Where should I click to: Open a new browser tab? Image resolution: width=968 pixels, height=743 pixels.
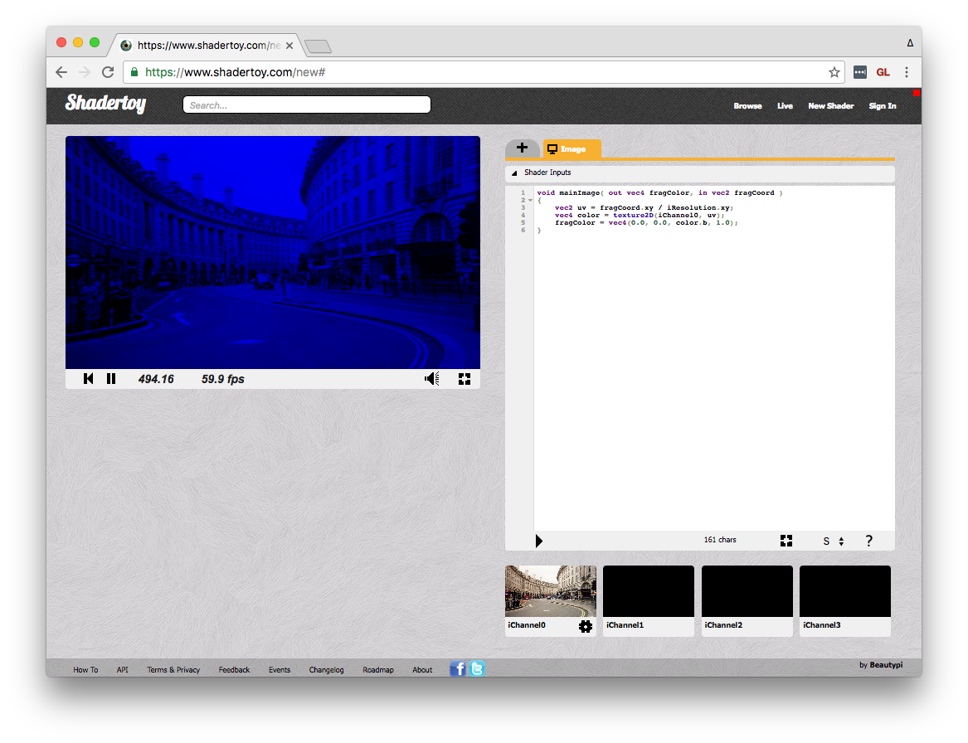click(x=318, y=46)
